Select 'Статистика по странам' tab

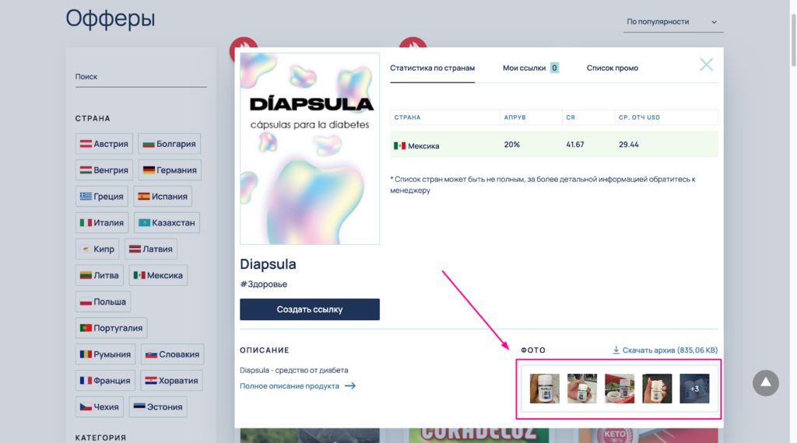(432, 68)
